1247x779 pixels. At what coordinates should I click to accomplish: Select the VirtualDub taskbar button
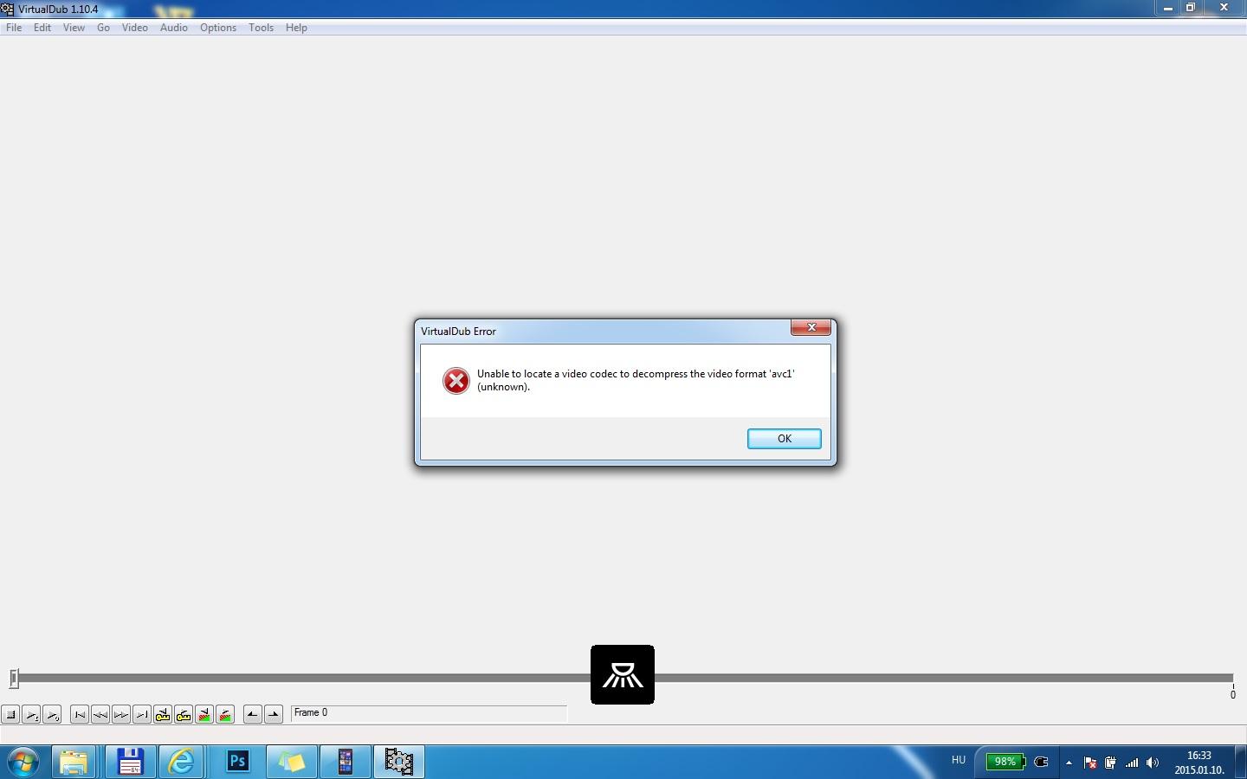pos(399,762)
